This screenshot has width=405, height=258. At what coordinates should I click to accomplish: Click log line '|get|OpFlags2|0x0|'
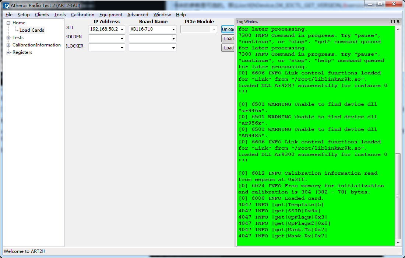284,223
